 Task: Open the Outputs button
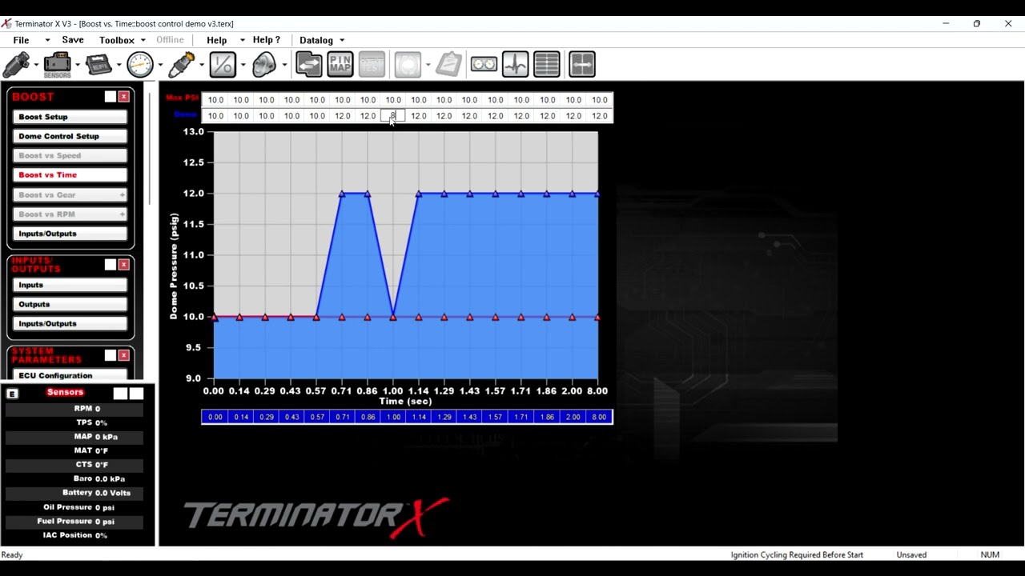pos(70,304)
